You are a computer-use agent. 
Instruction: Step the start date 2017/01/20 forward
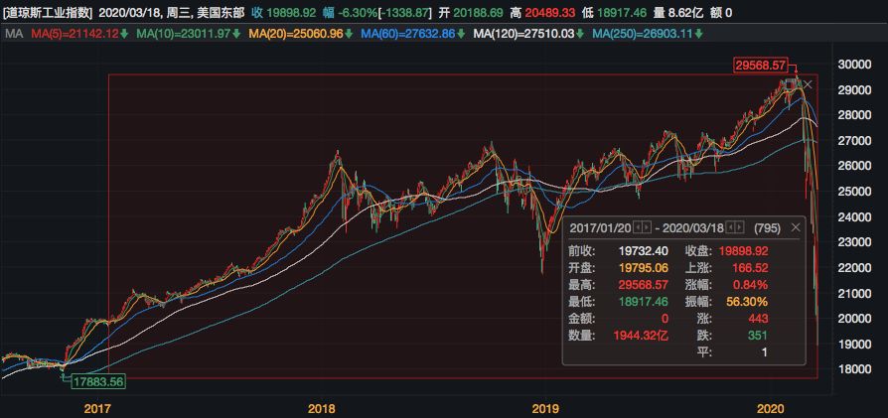pyautogui.click(x=645, y=227)
